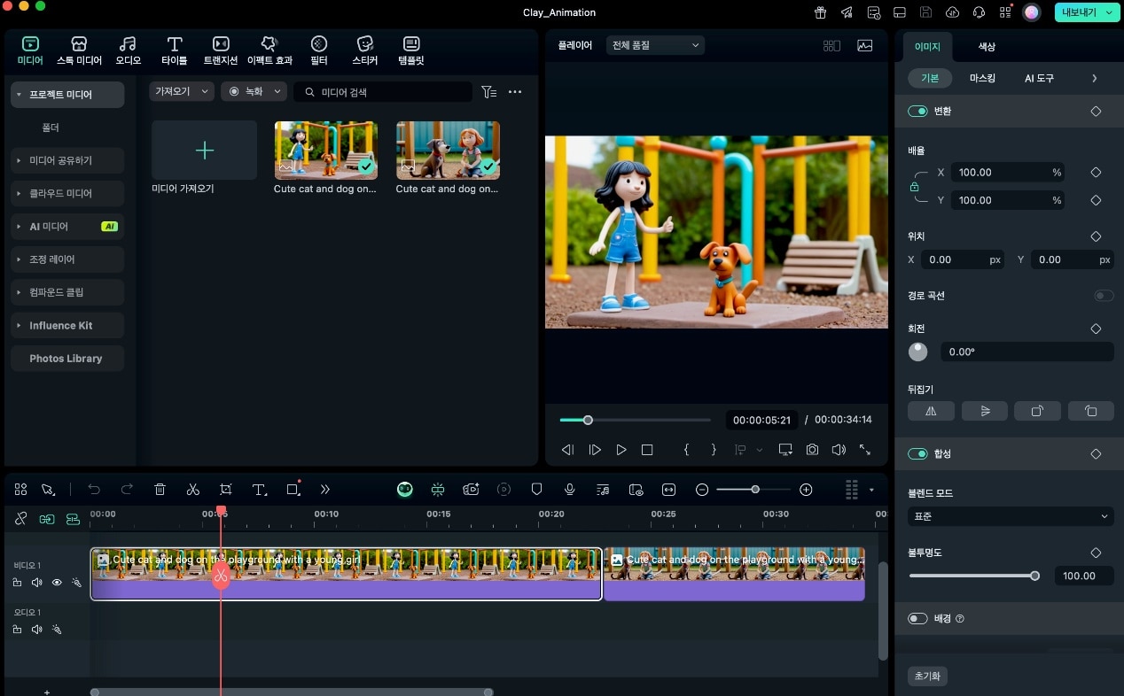
Task: Switch to the 색상 tab in properties
Action: pyautogui.click(x=987, y=47)
